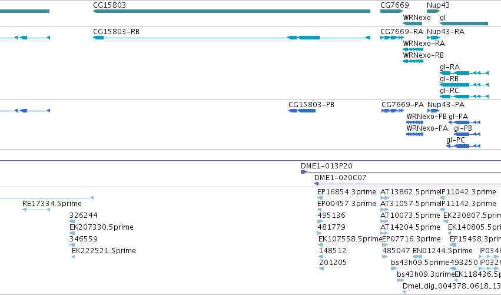
Task: Select the EP00457.3prime EST label
Action: click(347, 204)
